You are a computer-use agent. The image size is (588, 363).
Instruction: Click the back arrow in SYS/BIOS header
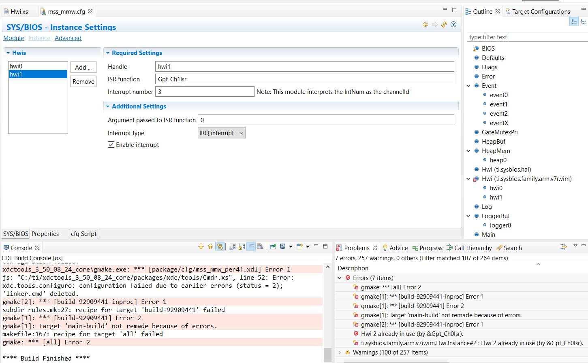425,25
